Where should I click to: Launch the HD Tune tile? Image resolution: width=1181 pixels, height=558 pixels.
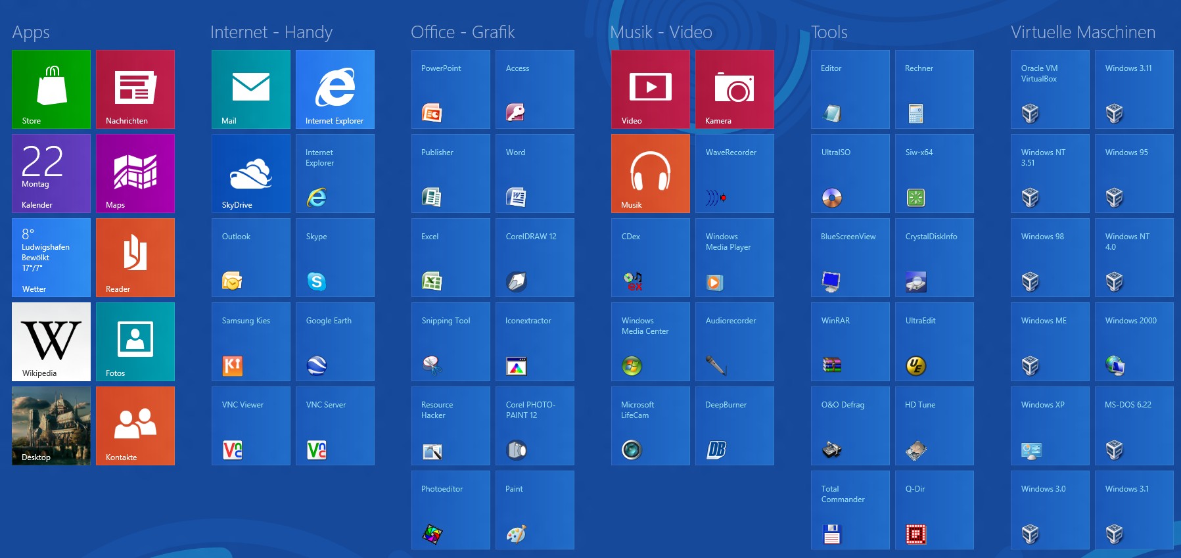coord(935,426)
